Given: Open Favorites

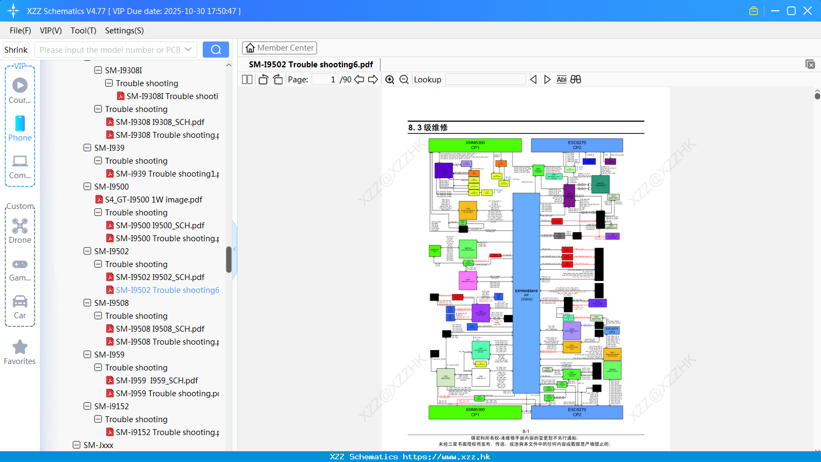Looking at the screenshot, I should click(20, 353).
